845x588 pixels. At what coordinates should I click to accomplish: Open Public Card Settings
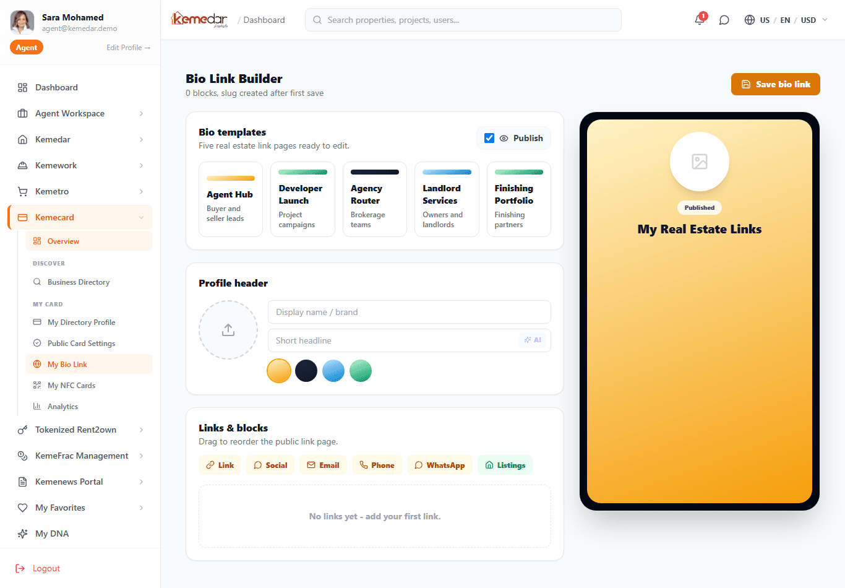[x=89, y=343]
